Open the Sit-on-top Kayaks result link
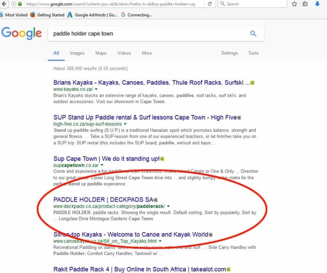 [131, 235]
